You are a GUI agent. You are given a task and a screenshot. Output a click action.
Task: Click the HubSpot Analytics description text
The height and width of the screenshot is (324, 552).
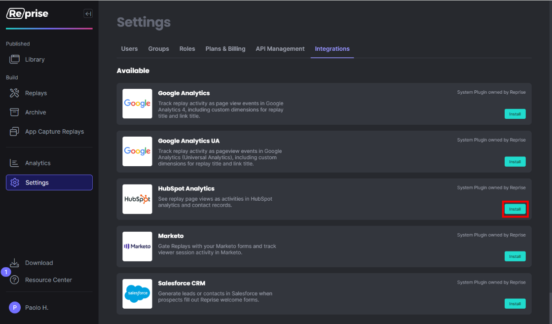coord(215,202)
